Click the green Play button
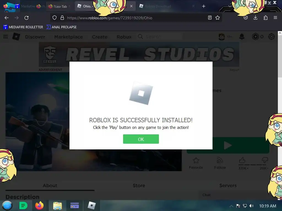The image size is (282, 211). click(x=228, y=145)
